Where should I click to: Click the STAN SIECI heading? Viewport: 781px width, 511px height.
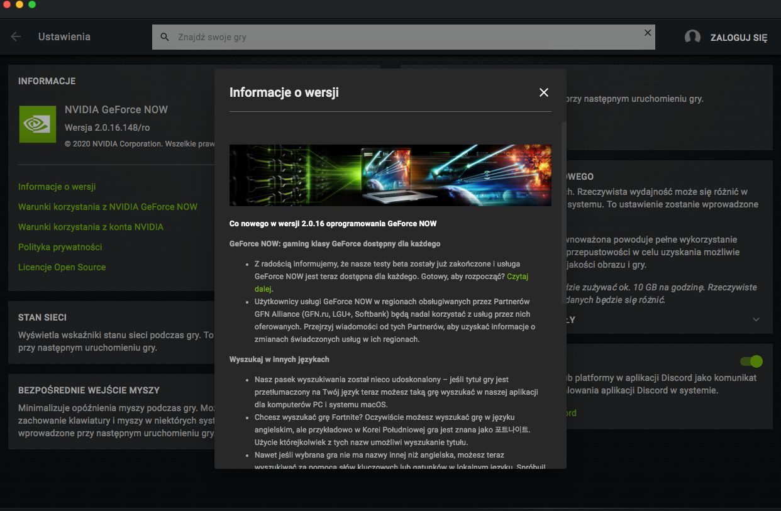42,317
